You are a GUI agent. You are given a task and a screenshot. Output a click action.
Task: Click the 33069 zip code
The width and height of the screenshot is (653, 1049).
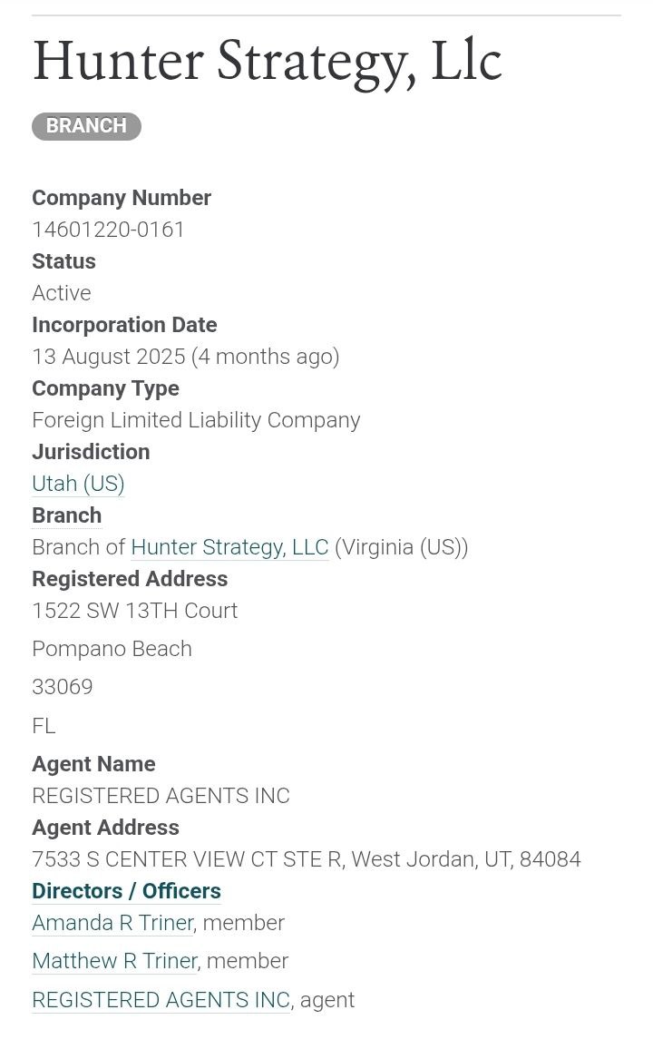63,687
